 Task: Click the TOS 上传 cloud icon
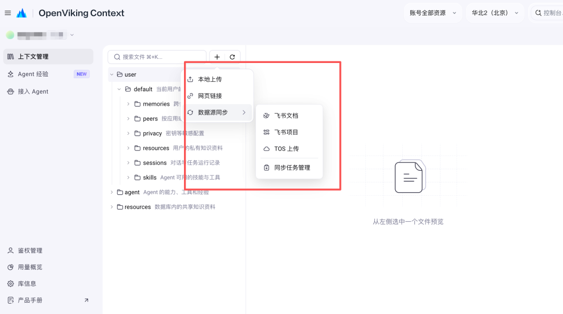[x=266, y=148]
